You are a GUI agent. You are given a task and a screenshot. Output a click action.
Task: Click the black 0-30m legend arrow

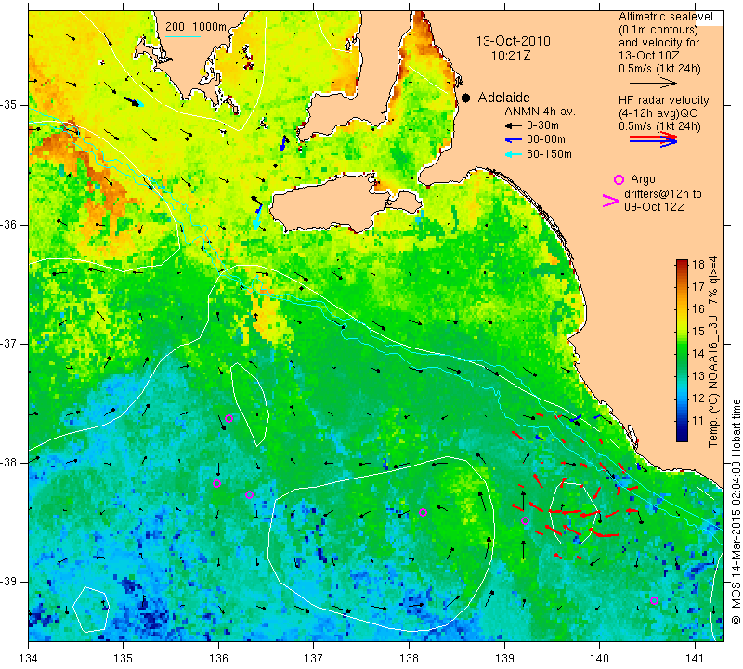tap(514, 126)
